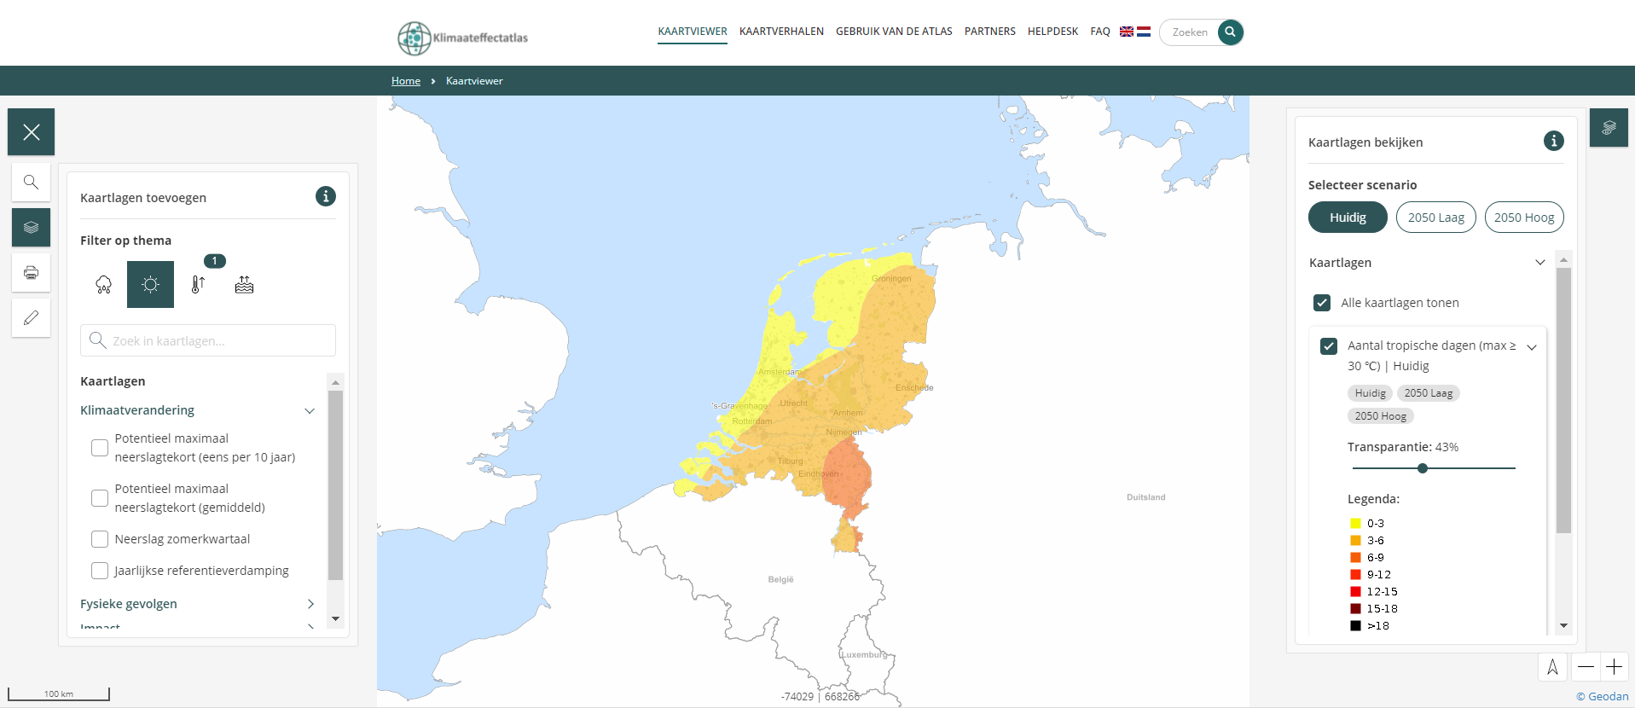Click the Home breadcrumb link
This screenshot has width=1635, height=708.
coord(406,81)
